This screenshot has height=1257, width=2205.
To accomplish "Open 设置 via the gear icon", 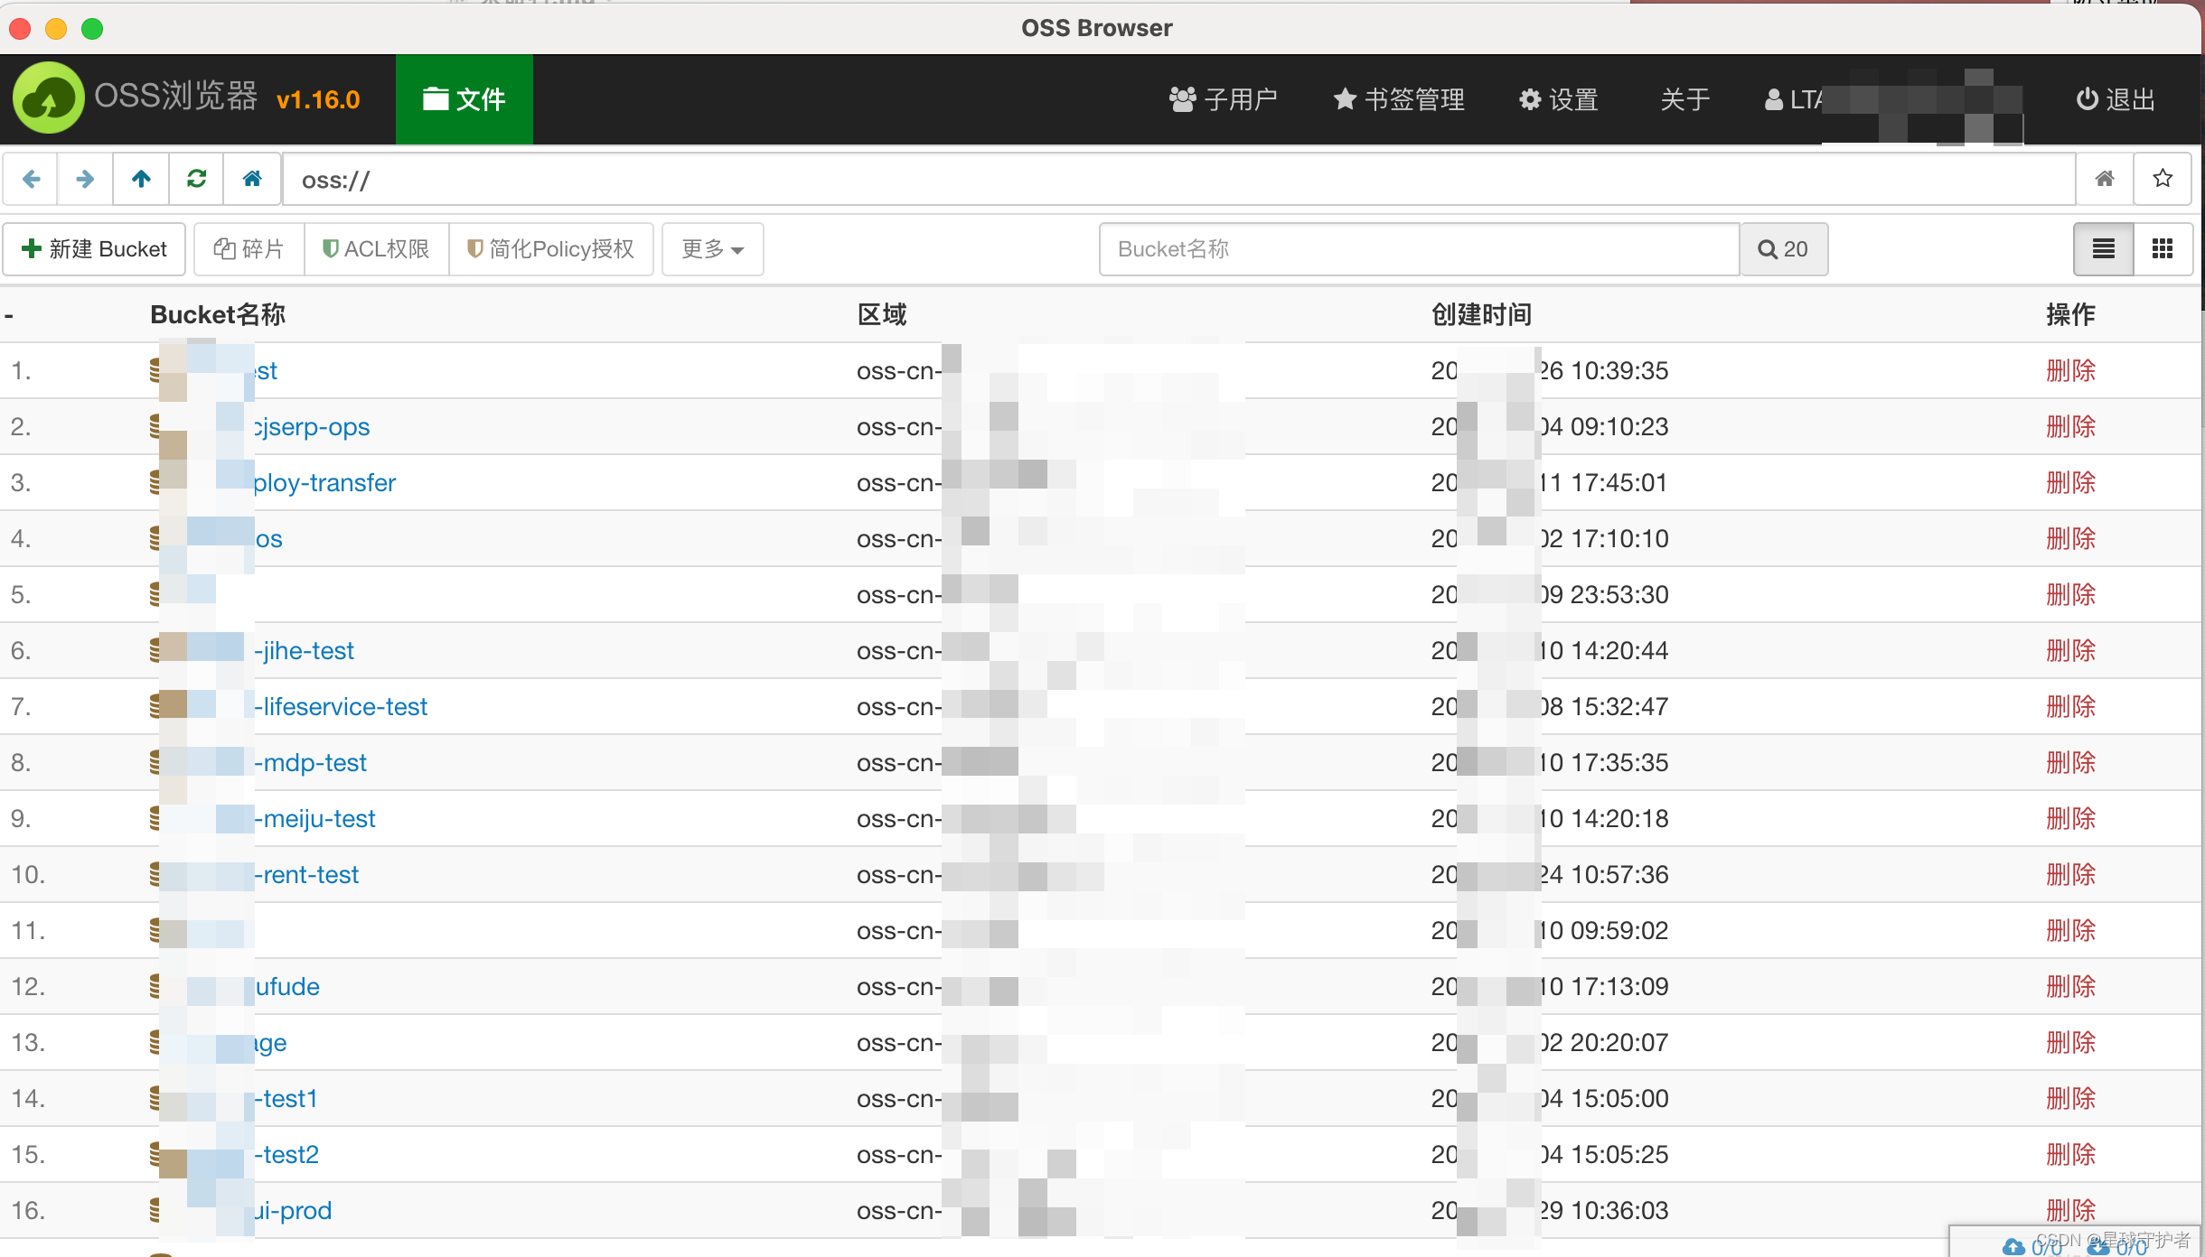I will coord(1559,99).
